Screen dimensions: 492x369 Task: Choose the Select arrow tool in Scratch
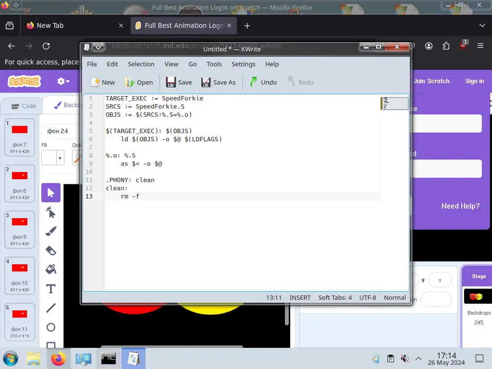coord(51,193)
